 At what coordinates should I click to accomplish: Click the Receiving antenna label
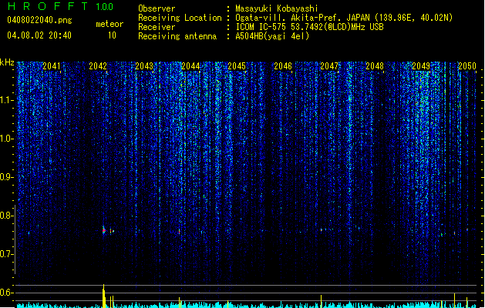click(177, 36)
